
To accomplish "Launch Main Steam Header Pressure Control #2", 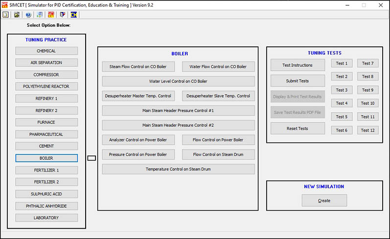I will pos(178,125).
